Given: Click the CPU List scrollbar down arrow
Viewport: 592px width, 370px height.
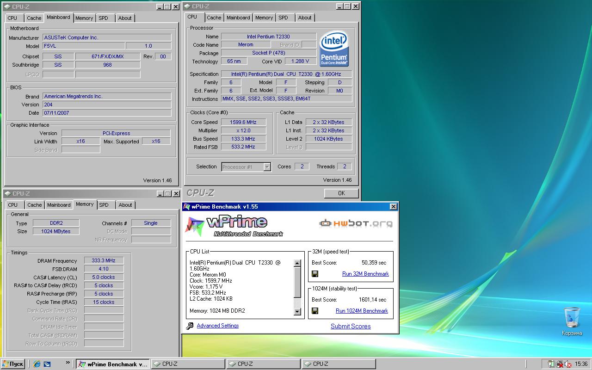Looking at the screenshot, I should pos(297,312).
